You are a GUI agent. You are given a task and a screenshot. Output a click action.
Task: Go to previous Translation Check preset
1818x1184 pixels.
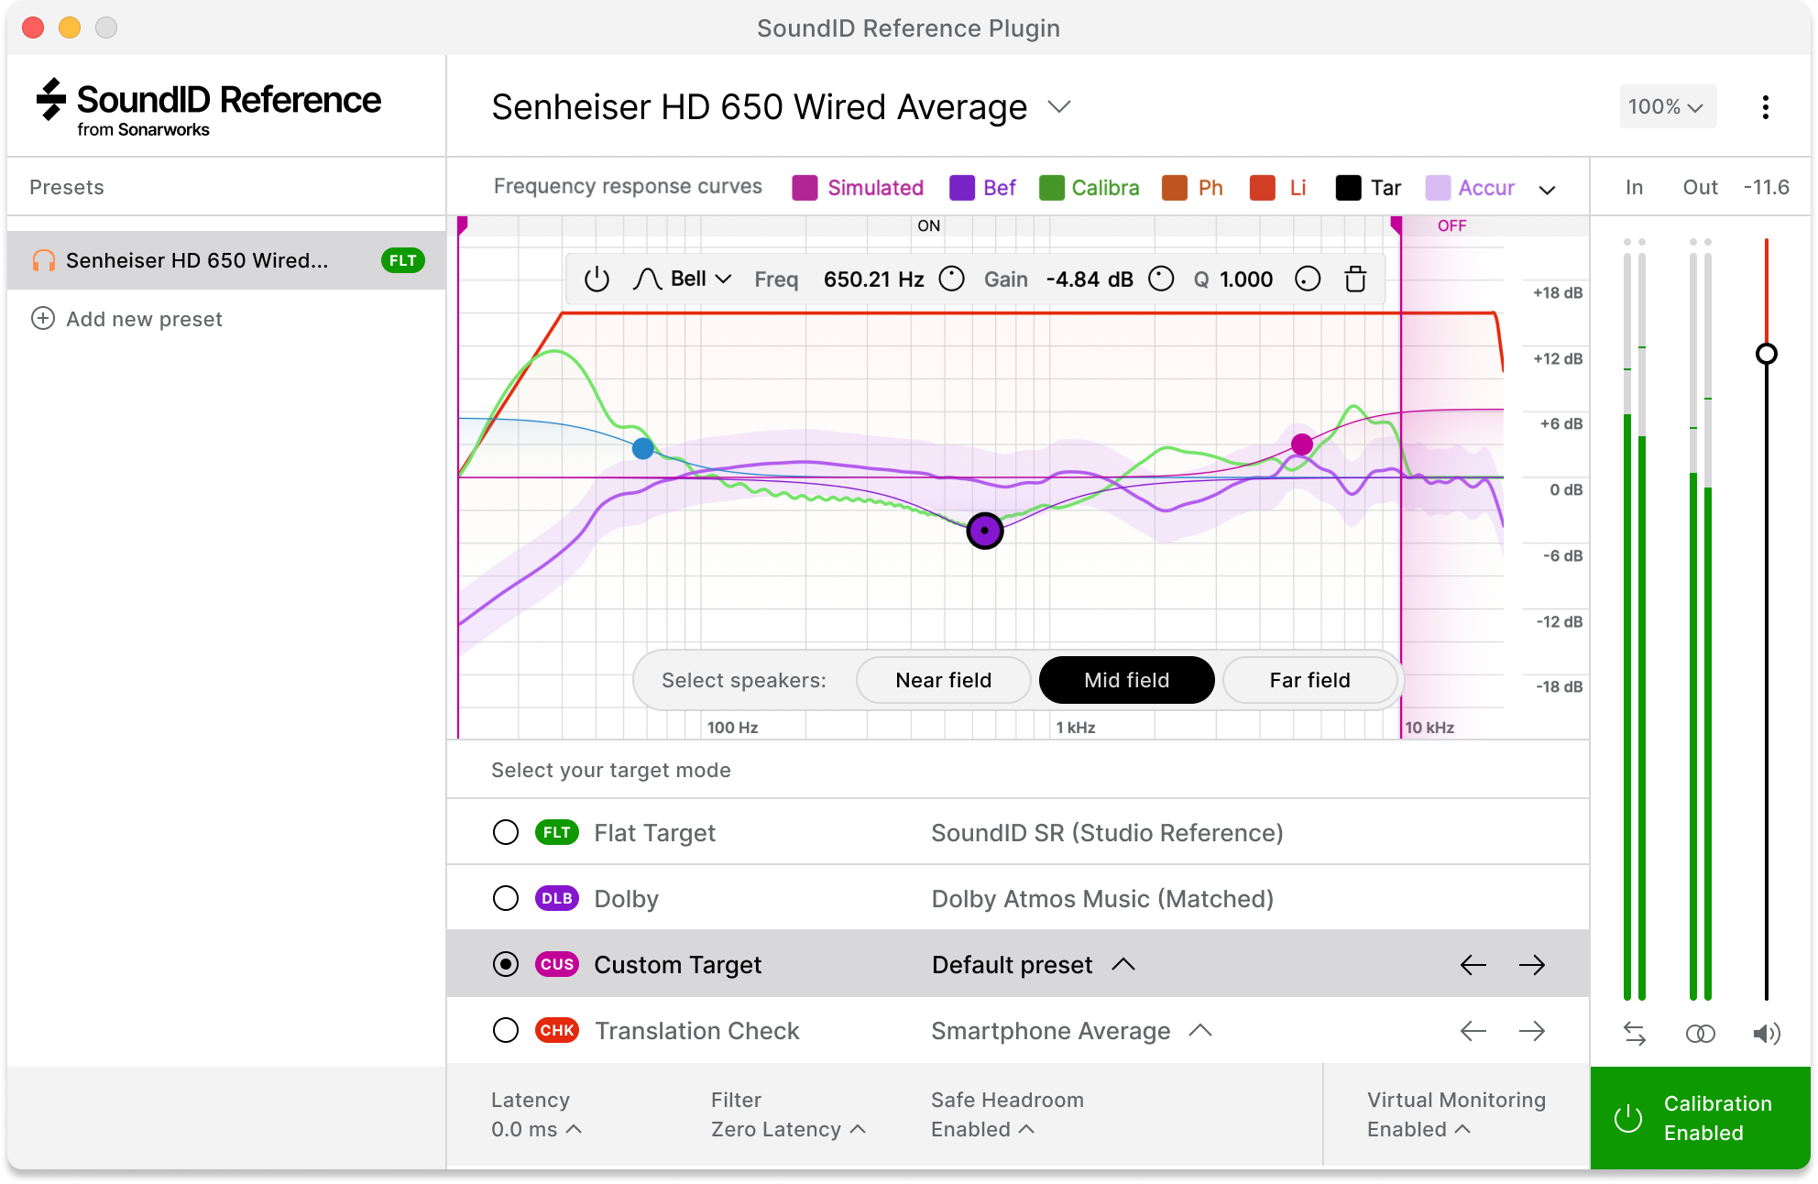[x=1473, y=1031]
